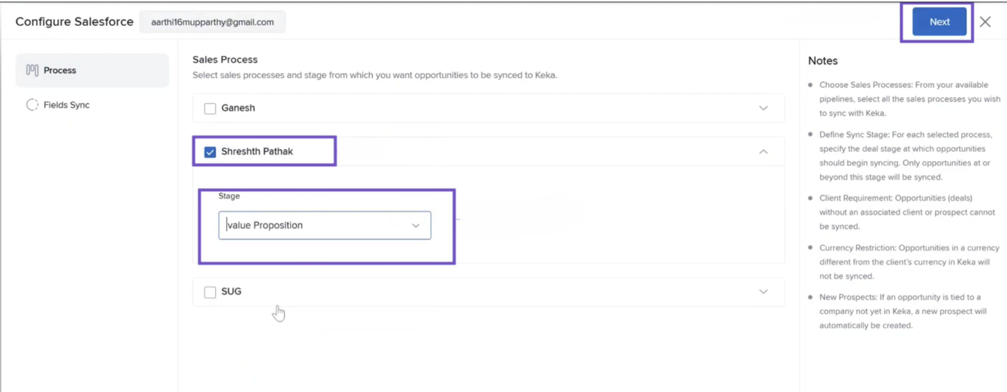Click the Process pipeline icon in sidebar
The image size is (1007, 392).
coord(32,70)
